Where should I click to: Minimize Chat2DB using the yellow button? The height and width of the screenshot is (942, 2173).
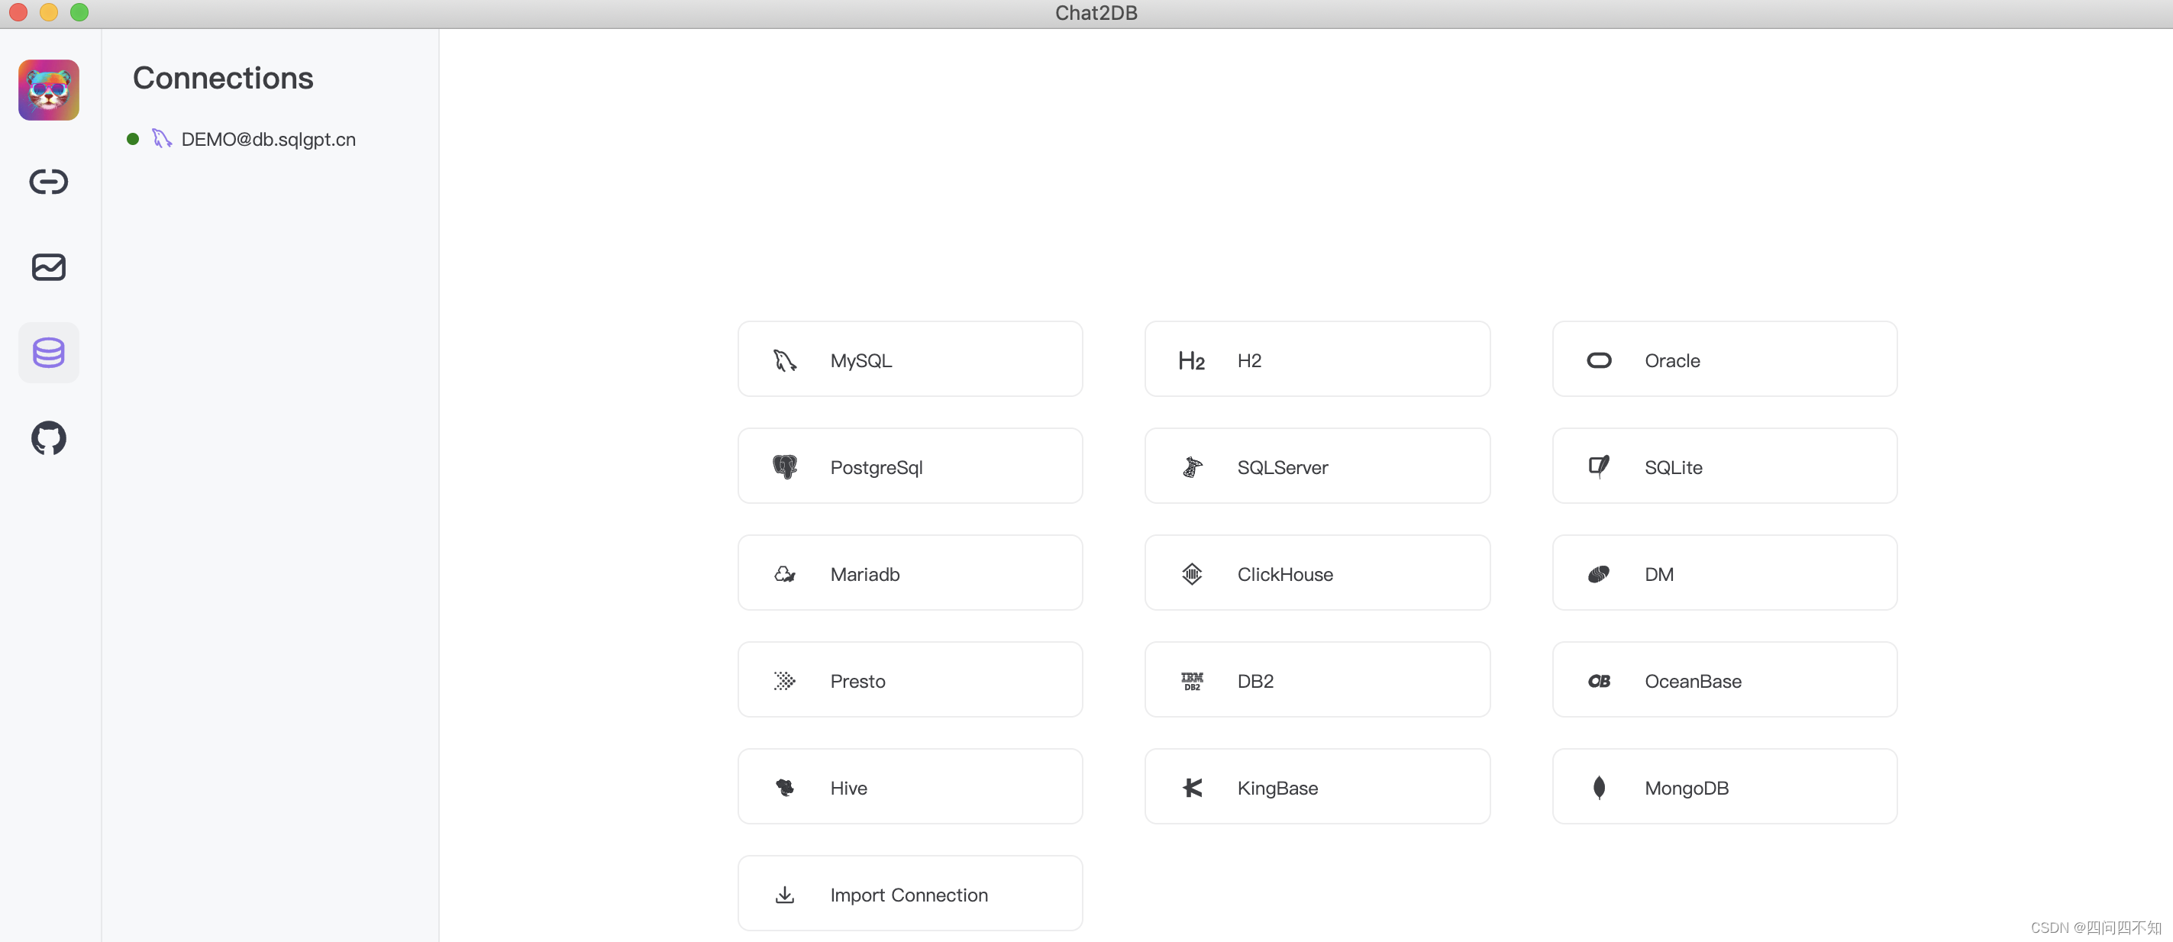pos(49,11)
